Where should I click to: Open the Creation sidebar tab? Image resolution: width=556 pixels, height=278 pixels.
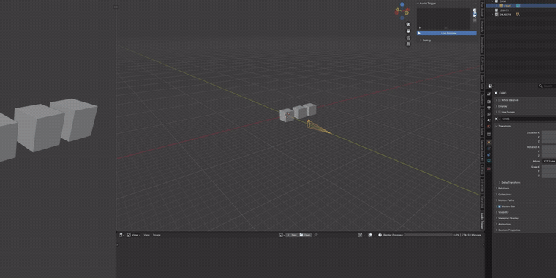482,99
